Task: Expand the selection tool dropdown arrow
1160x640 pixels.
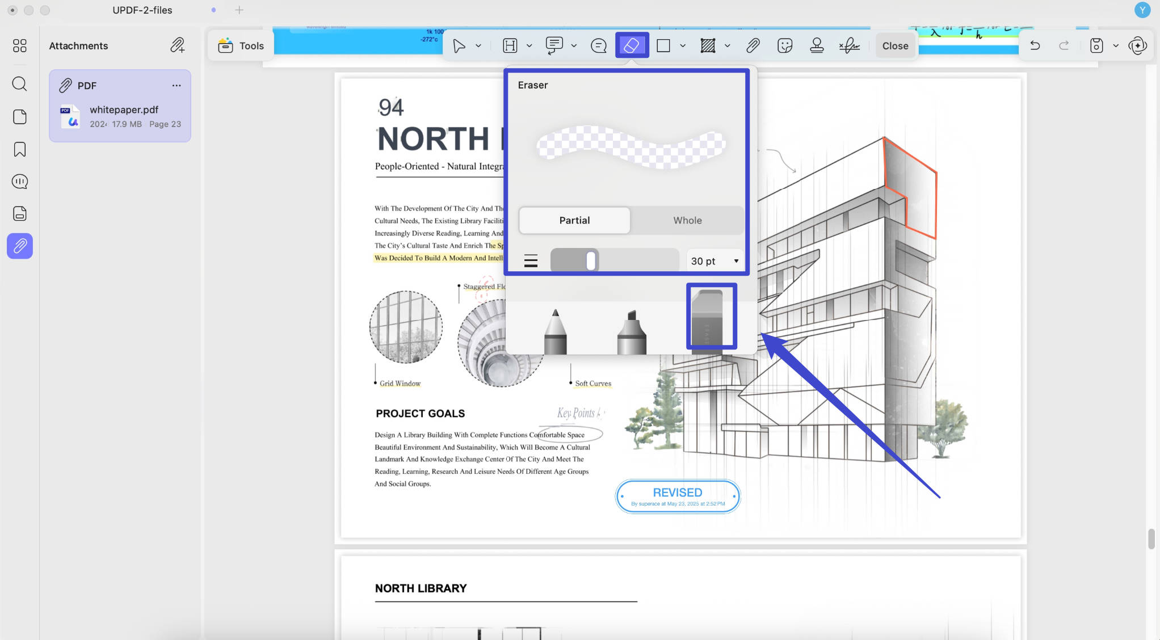Action: pos(478,46)
